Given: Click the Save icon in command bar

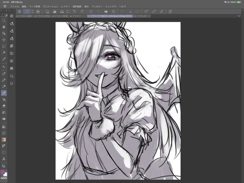Looking at the screenshot, I should click(62, 11).
